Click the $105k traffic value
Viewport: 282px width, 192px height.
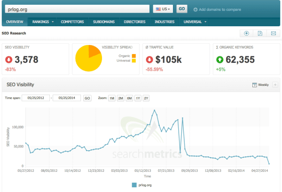point(169,60)
